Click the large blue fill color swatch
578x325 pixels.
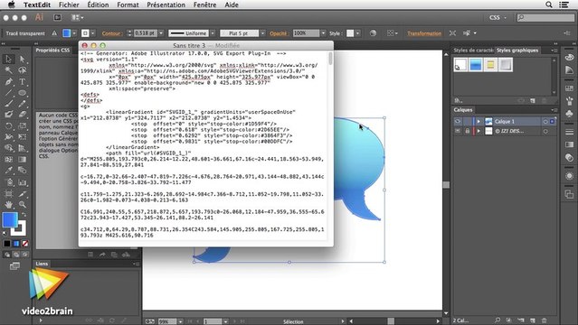[10, 219]
